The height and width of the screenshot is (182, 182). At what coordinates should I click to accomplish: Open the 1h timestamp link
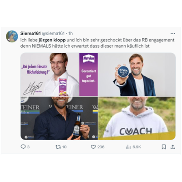pyautogui.click(x=71, y=33)
